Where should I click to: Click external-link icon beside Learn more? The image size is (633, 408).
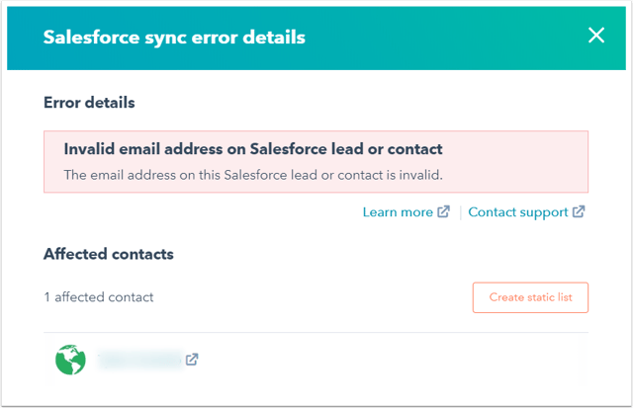click(x=444, y=211)
